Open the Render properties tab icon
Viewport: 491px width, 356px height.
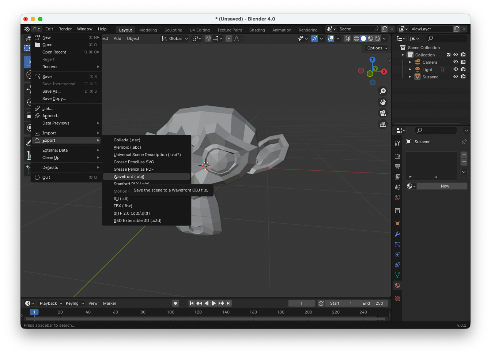[x=397, y=156]
